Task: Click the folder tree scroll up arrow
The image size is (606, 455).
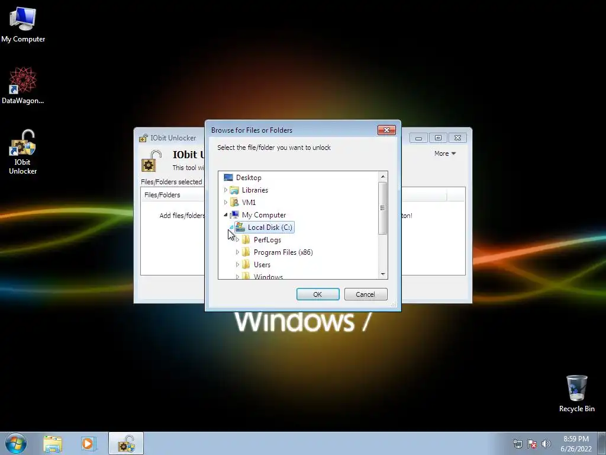Action: pyautogui.click(x=383, y=177)
